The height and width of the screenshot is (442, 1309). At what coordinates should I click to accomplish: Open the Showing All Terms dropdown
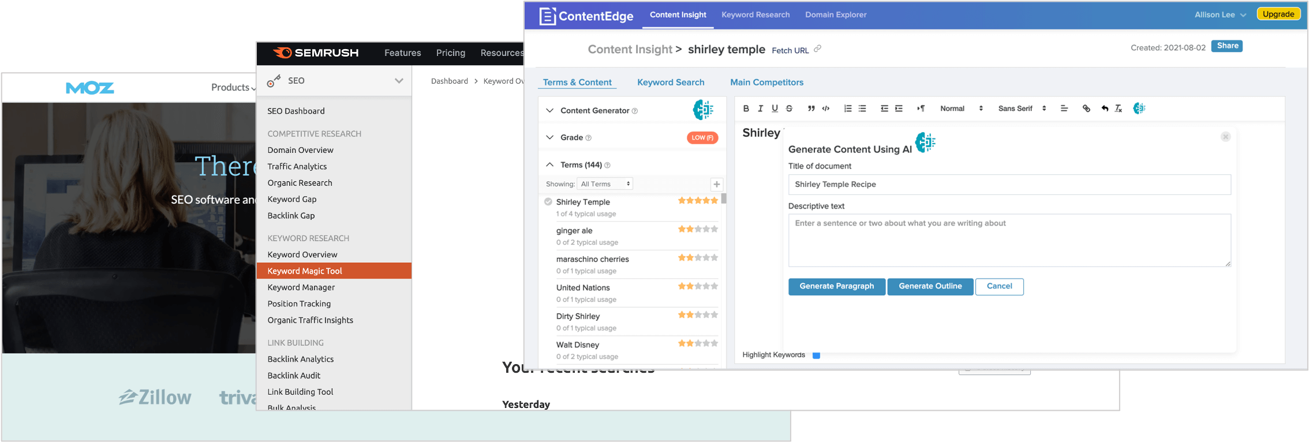[x=605, y=184]
